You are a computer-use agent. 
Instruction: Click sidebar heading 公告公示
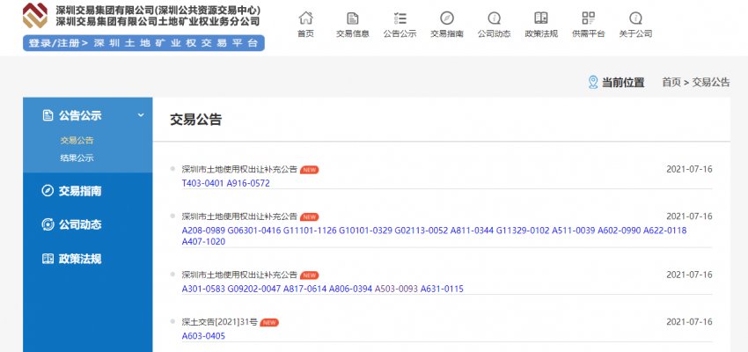pyautogui.click(x=80, y=115)
